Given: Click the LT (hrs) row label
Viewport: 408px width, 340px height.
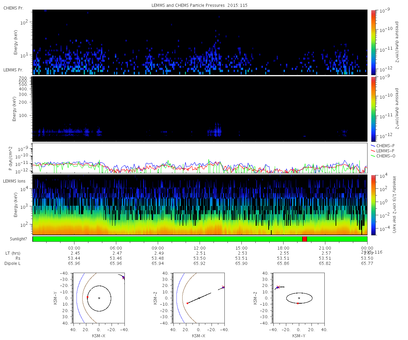Looking at the screenshot, I should 14,253.
